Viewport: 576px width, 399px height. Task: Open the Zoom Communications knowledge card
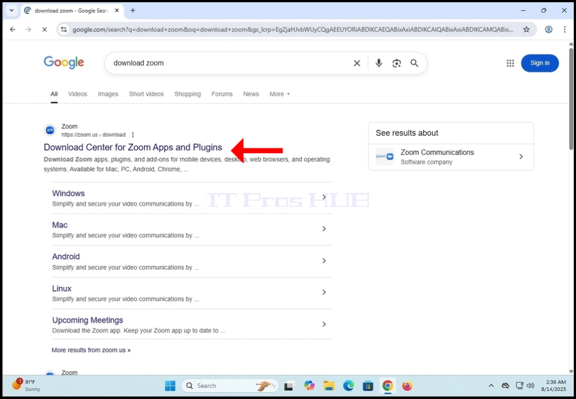[x=450, y=157]
